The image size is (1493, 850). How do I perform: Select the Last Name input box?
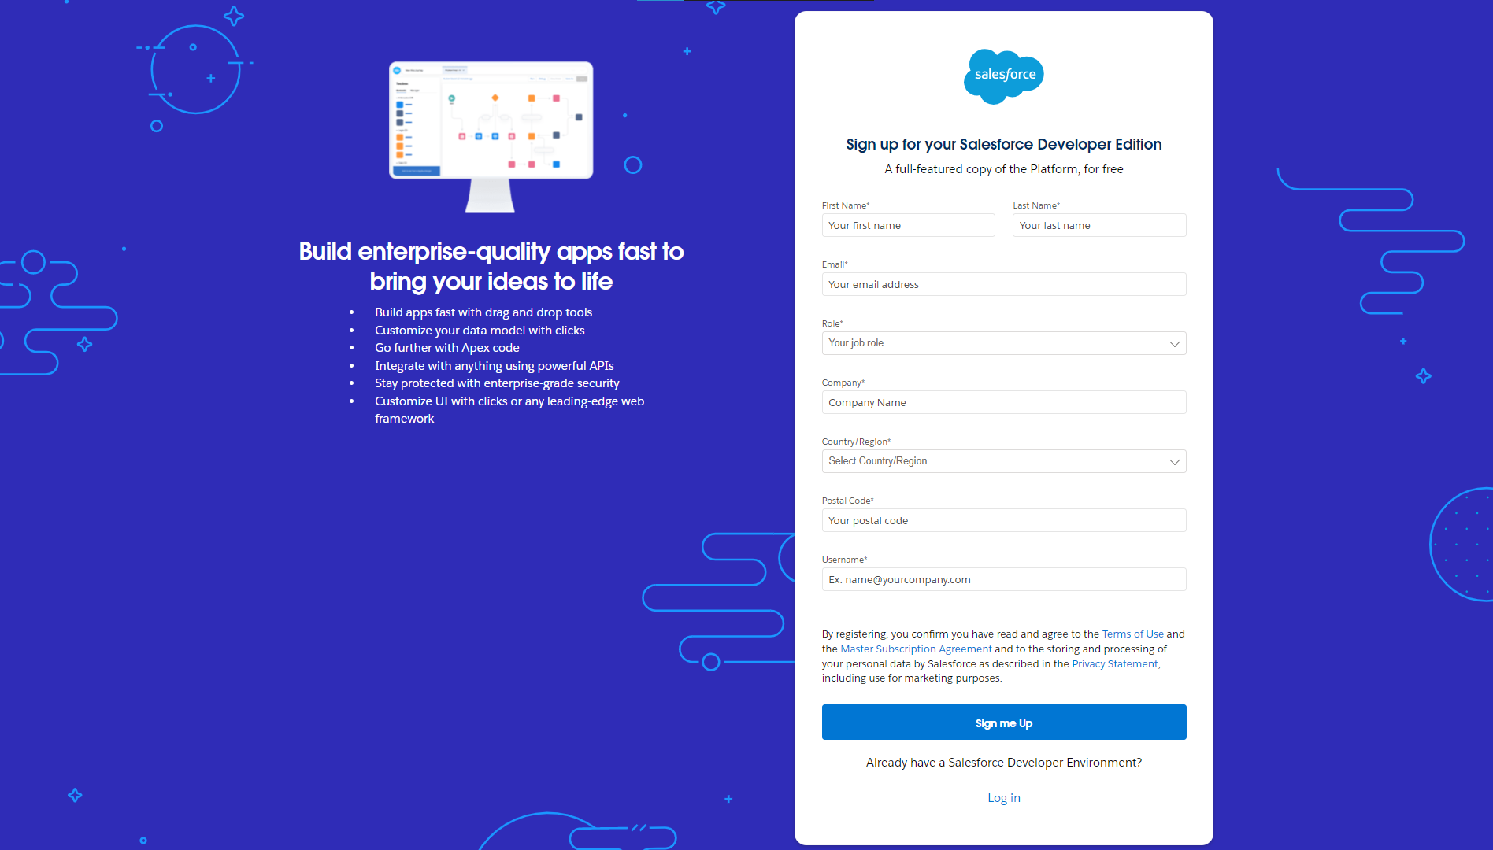[1098, 225]
